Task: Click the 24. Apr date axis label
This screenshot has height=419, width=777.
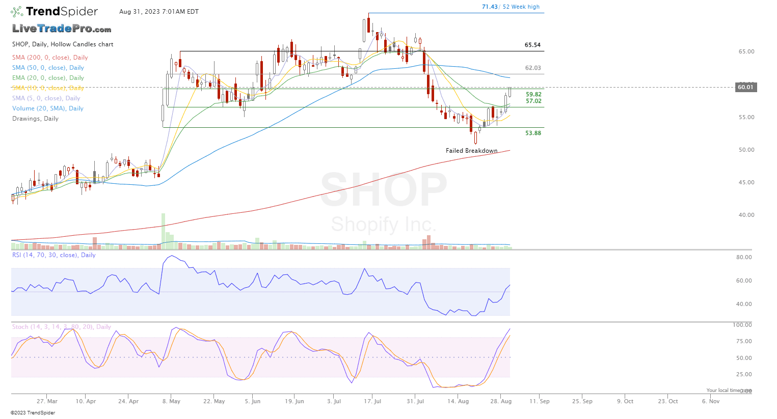Action: tap(128, 401)
